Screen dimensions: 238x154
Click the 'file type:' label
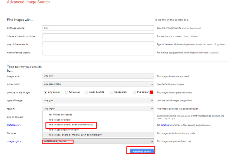[x=12, y=134]
